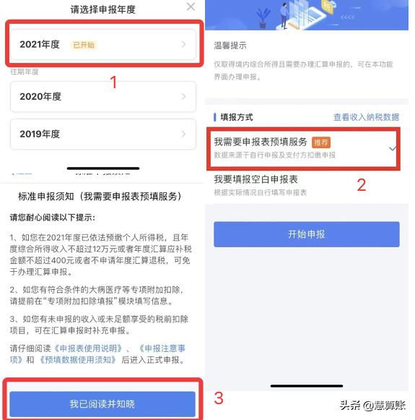
Task: Open the 2020年度 chevron arrow
Action: pyautogui.click(x=183, y=96)
